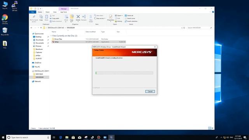This screenshot has height=140, width=249.
Task: Open Pictures in navigation pane
Action: 39,46
